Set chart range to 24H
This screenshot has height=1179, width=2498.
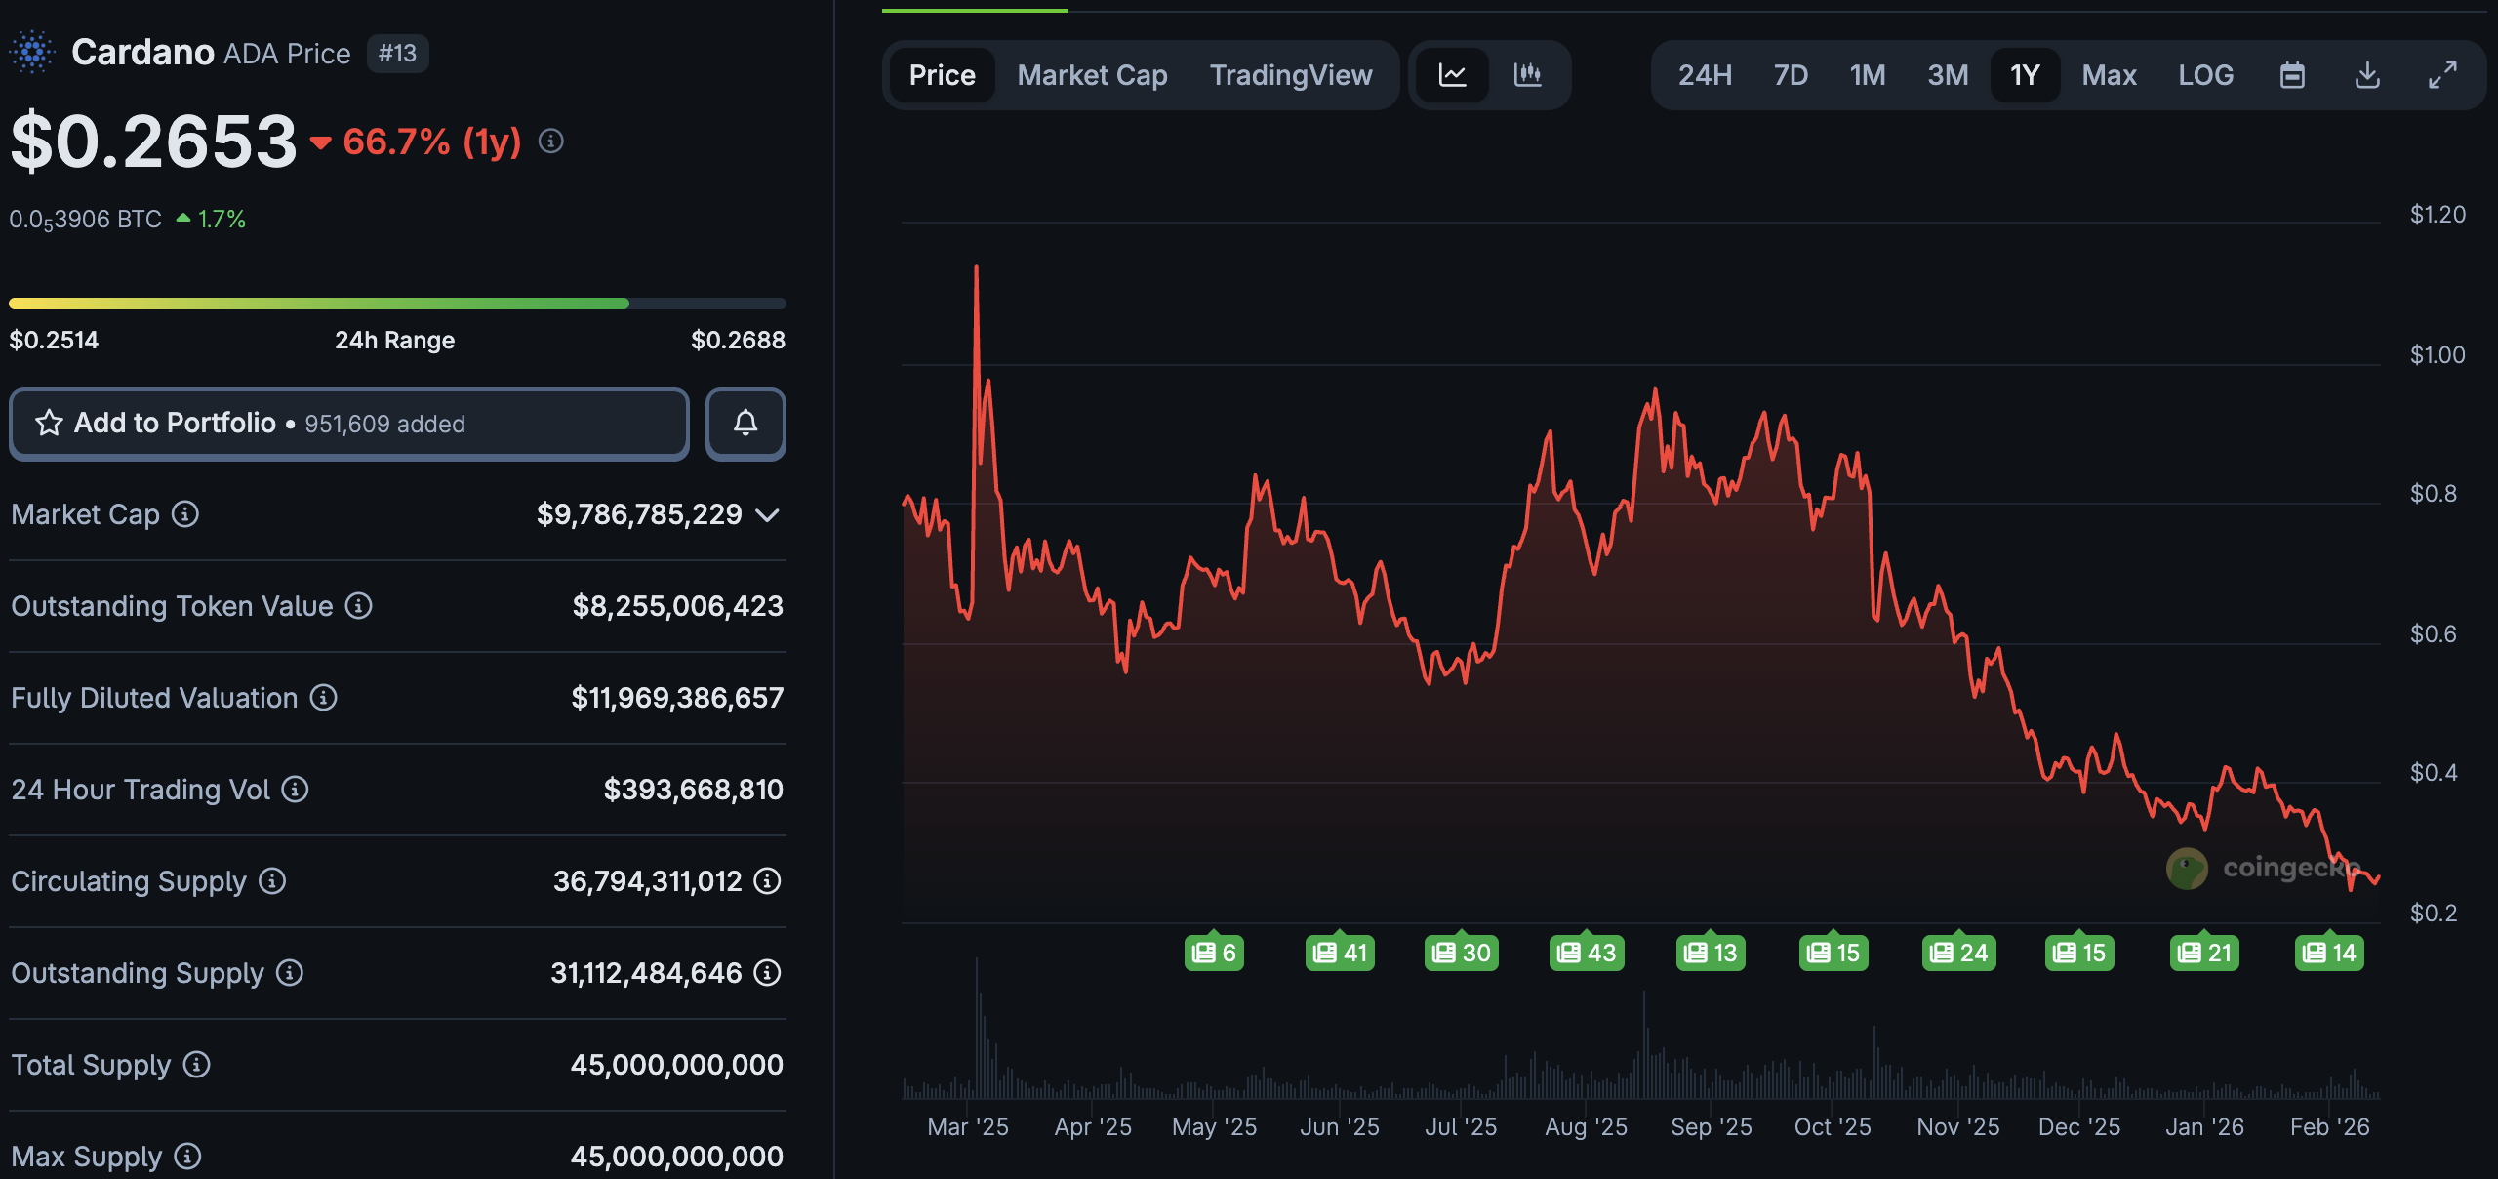click(x=1705, y=75)
